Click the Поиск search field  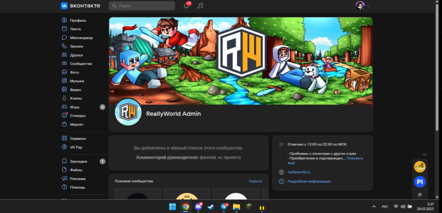142,6
